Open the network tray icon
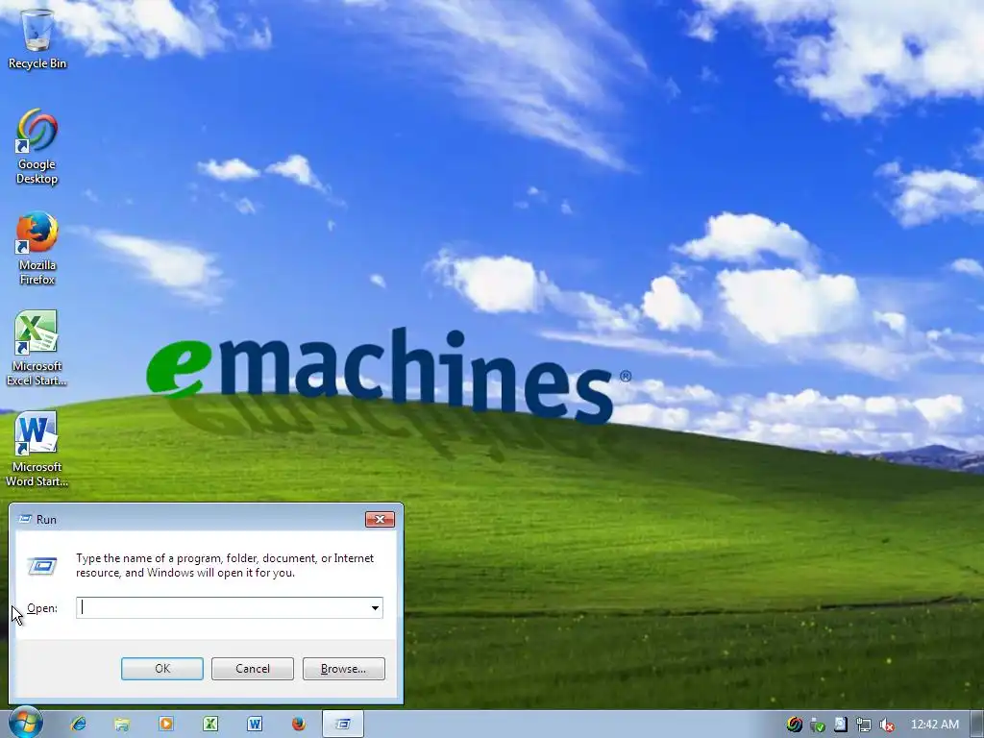The image size is (984, 738). (x=864, y=725)
